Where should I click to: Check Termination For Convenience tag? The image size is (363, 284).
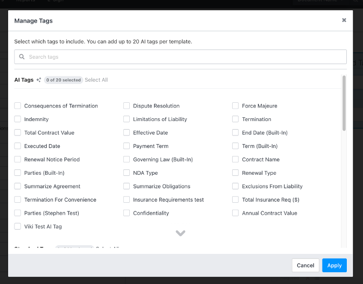coord(18,200)
